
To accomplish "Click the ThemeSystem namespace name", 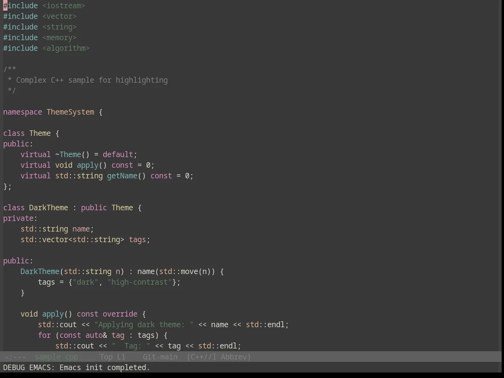I will pyautogui.click(x=70, y=112).
